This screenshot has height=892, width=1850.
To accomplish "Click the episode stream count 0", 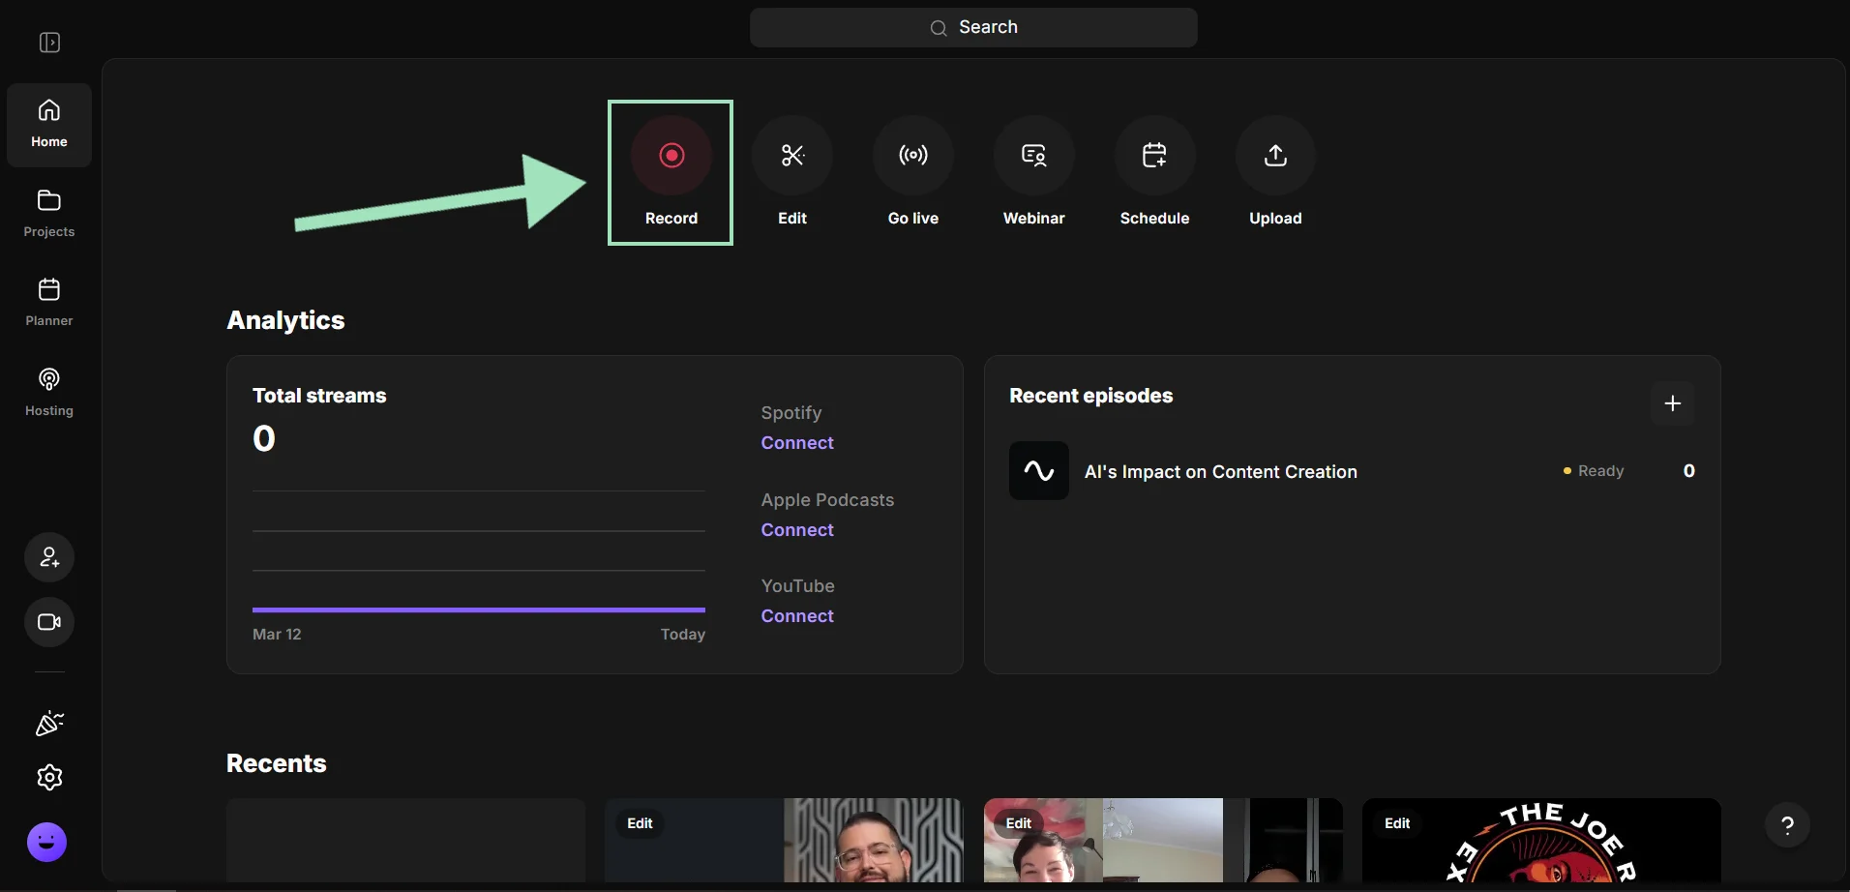I will point(1689,471).
